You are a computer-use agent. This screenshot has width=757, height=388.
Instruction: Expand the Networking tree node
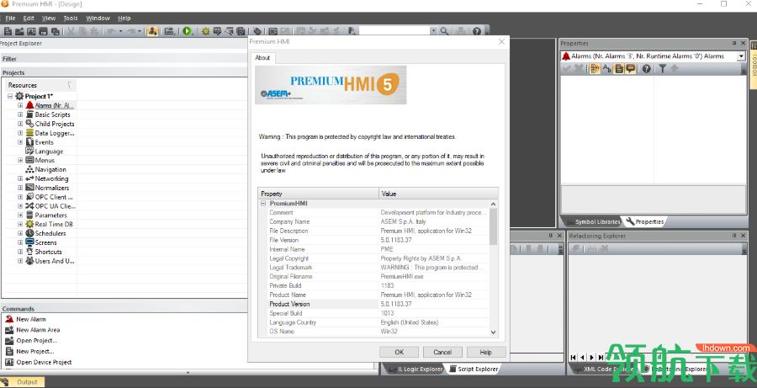20,178
